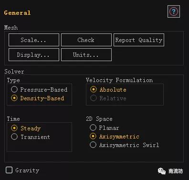Open the Units settings
This screenshot has width=189, height=180.
(86, 55)
